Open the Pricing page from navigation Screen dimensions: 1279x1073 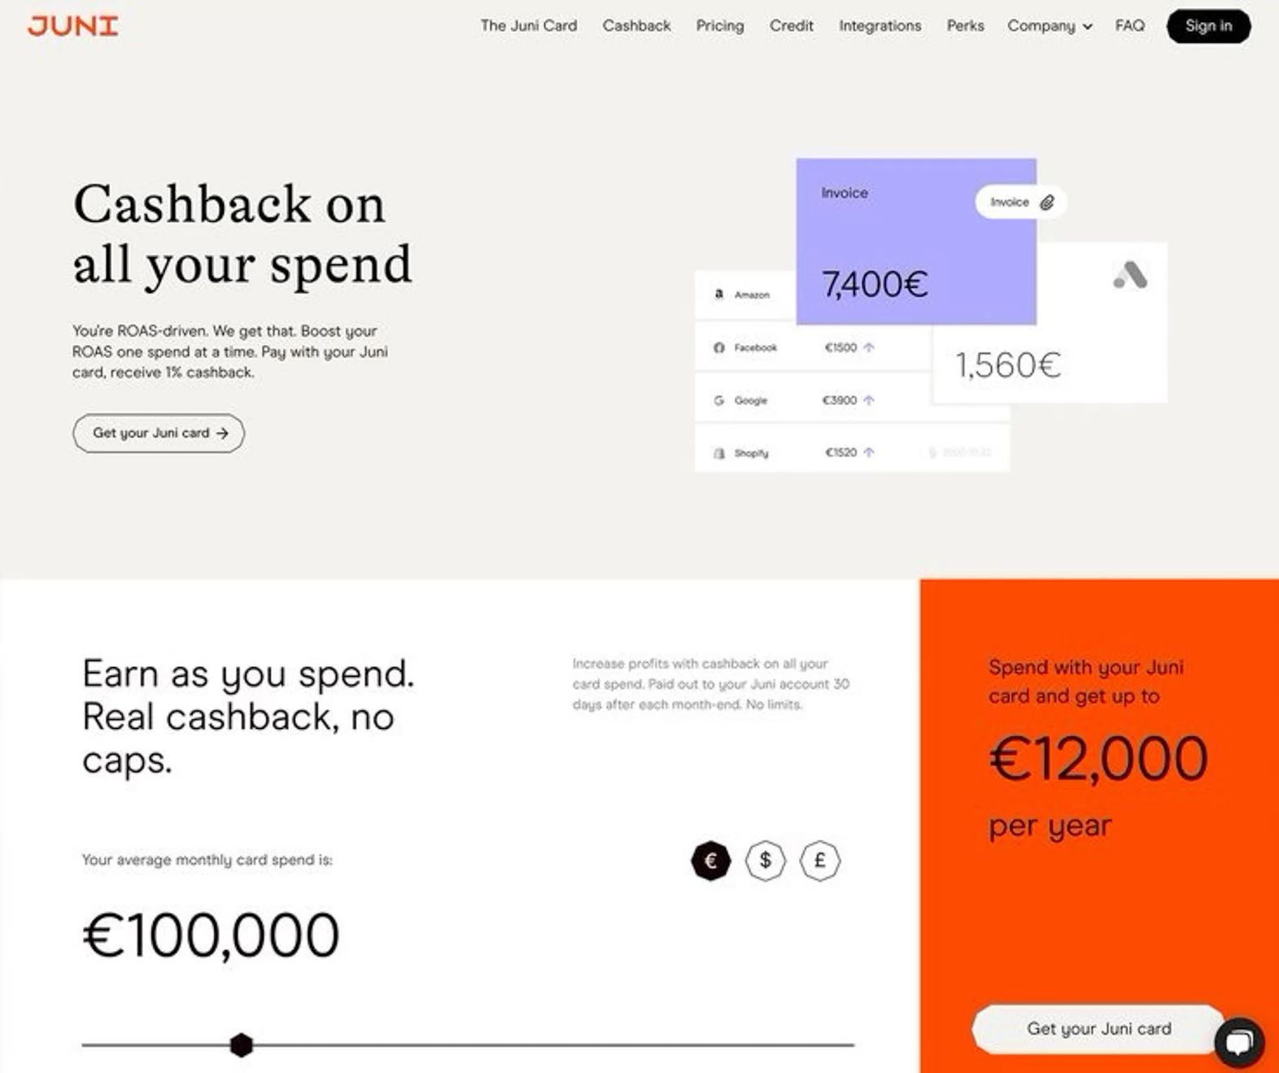pos(720,26)
